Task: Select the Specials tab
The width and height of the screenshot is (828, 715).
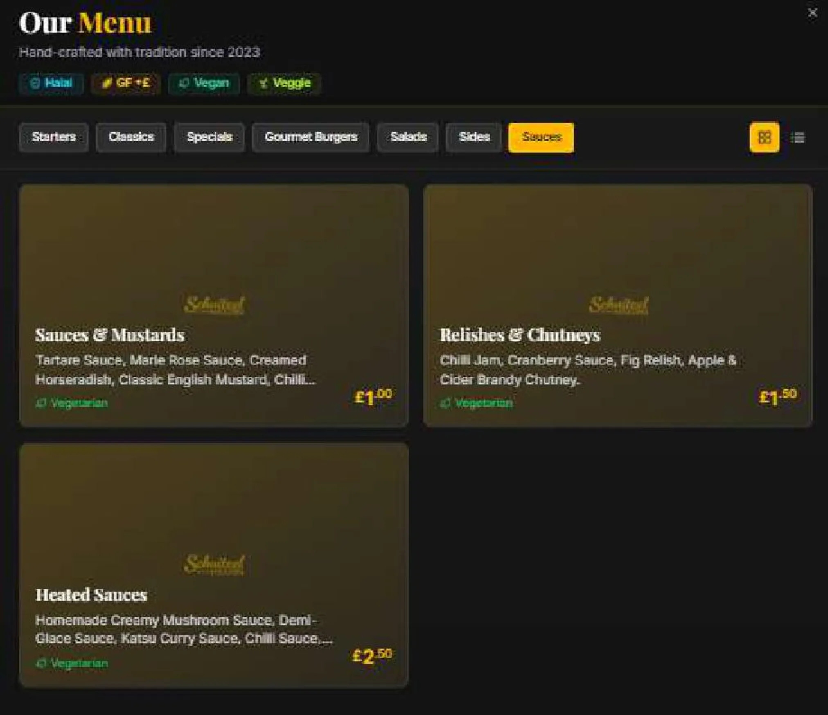Action: [209, 137]
